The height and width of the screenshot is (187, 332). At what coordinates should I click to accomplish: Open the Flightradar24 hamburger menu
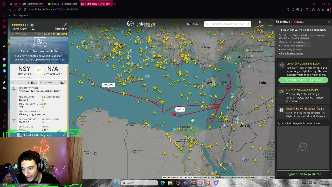pos(270,24)
